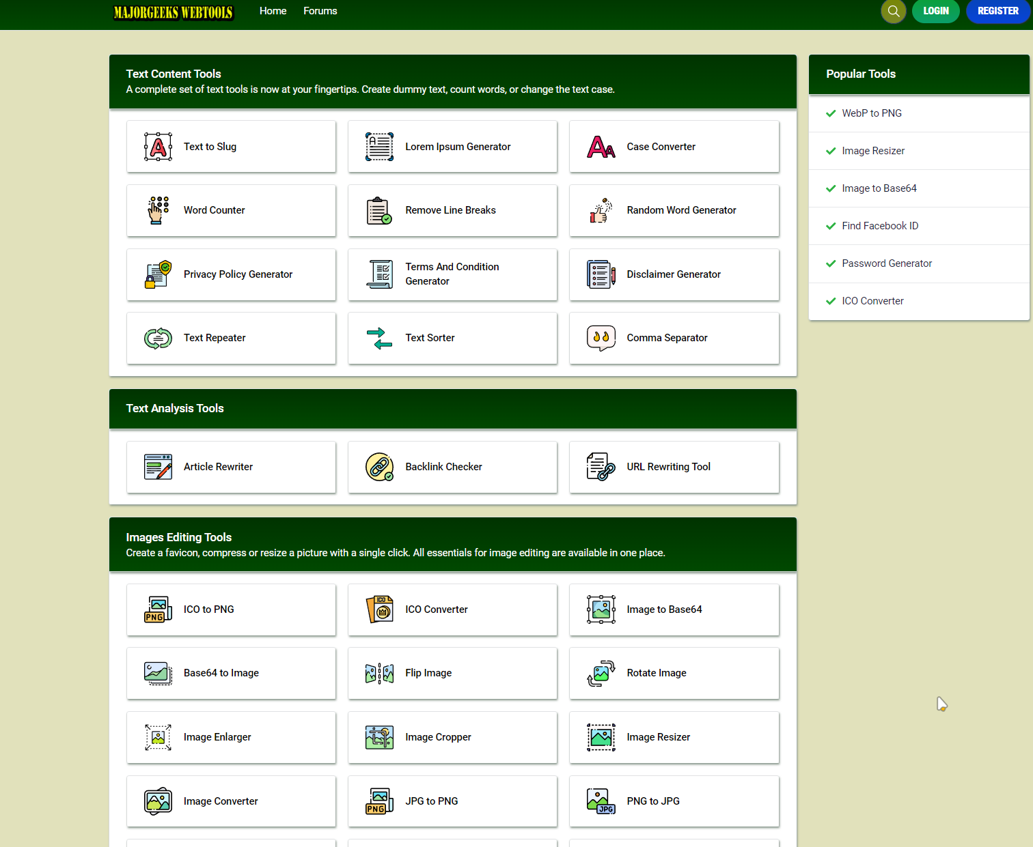Open Password Generator in Popular Tools

click(886, 263)
